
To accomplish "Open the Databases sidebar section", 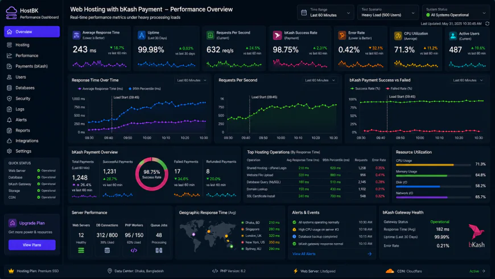I will pos(32,88).
